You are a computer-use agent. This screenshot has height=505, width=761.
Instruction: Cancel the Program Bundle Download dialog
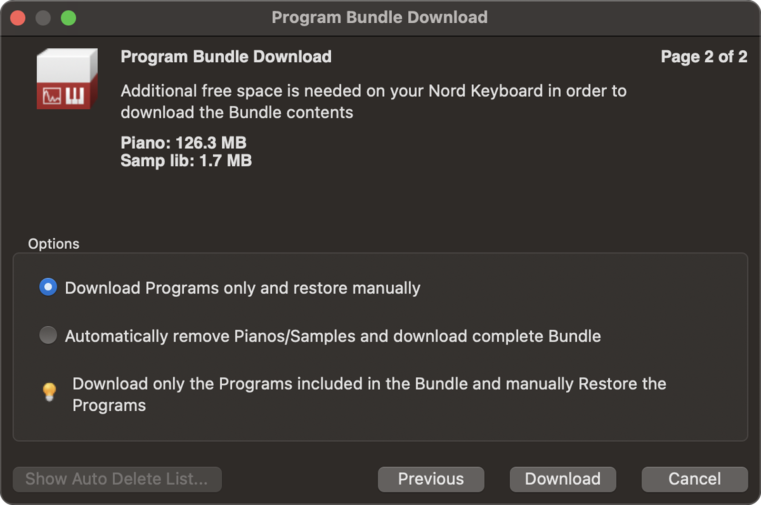(x=694, y=479)
